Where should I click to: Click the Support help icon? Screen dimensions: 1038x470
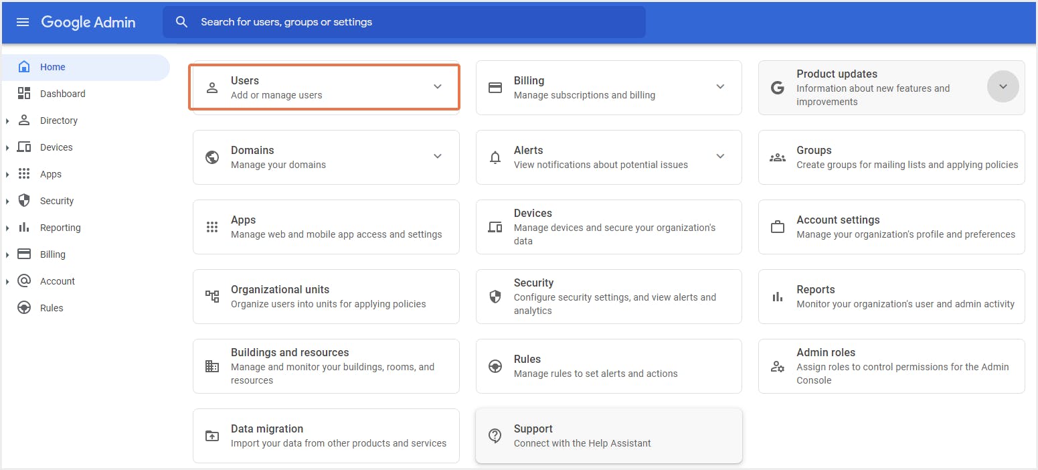[x=495, y=435]
